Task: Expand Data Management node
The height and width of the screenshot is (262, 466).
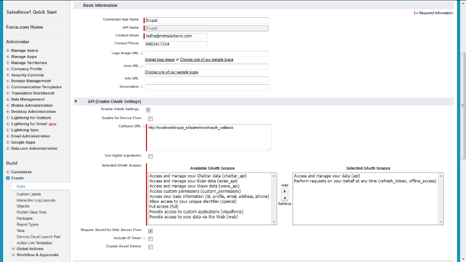Action: [x=8, y=99]
